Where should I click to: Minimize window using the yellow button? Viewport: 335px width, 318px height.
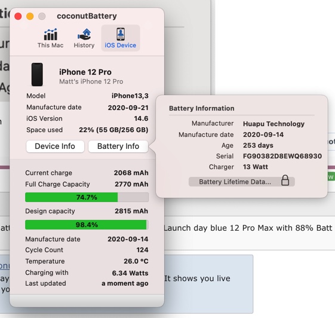coord(30,16)
